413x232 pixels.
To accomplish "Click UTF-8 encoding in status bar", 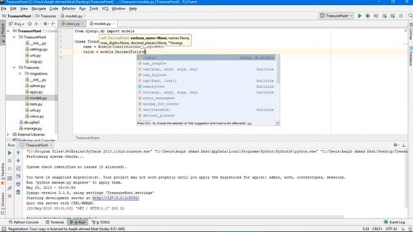I will [392, 229].
